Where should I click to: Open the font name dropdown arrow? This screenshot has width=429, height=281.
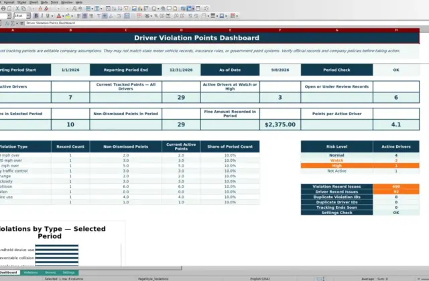(x=9, y=16)
